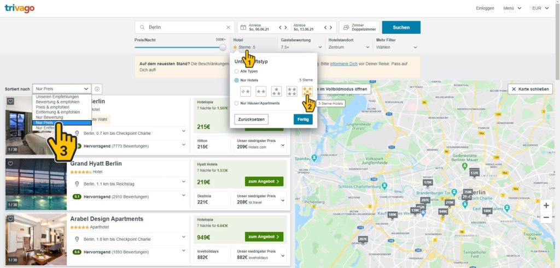
Task: Click the 180€ price marker on map
Action: 487,211
